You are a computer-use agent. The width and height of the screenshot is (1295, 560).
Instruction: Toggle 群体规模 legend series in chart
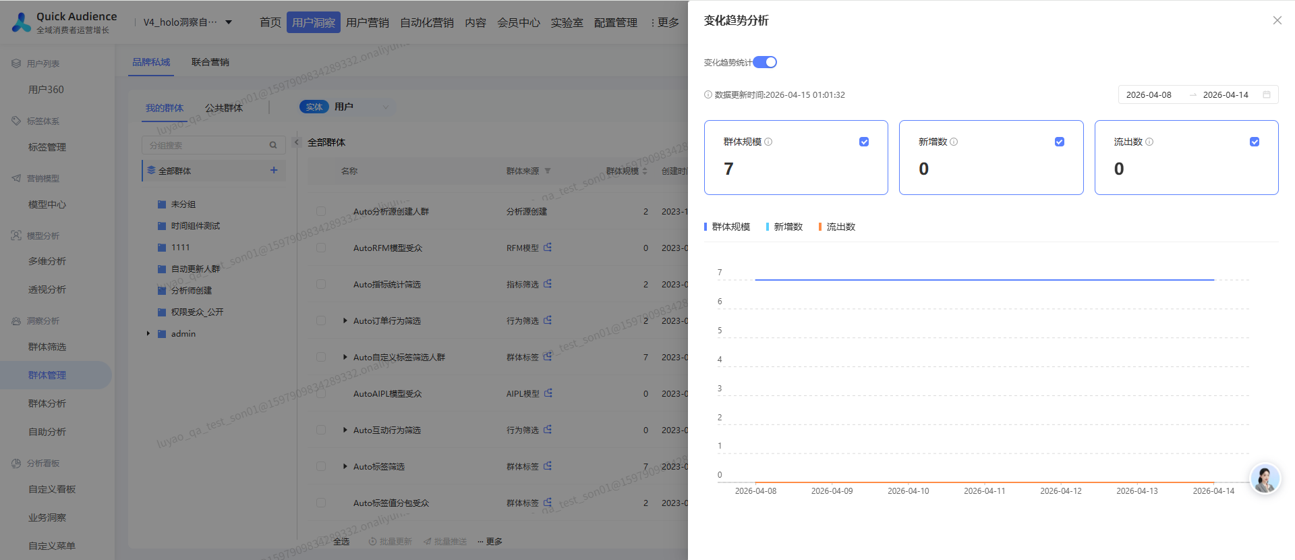(727, 227)
